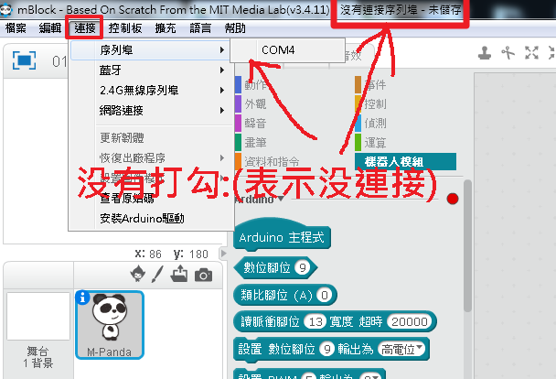
Task: Open the 擴充 menu
Action: pos(166,28)
